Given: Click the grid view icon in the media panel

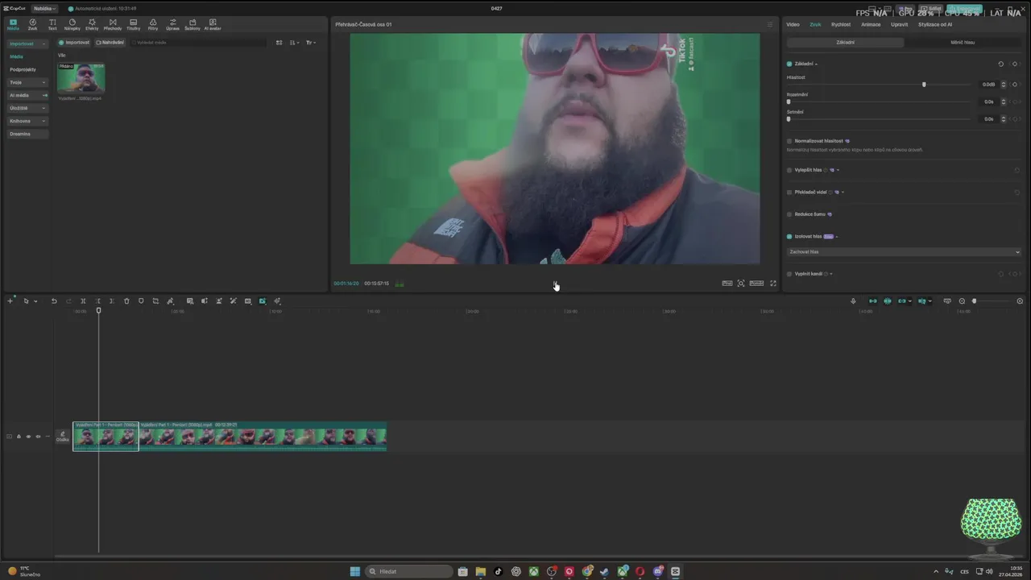Looking at the screenshot, I should 279,43.
